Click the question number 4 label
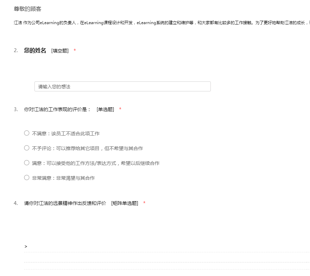The height and width of the screenshot is (276, 310). tap(16, 203)
